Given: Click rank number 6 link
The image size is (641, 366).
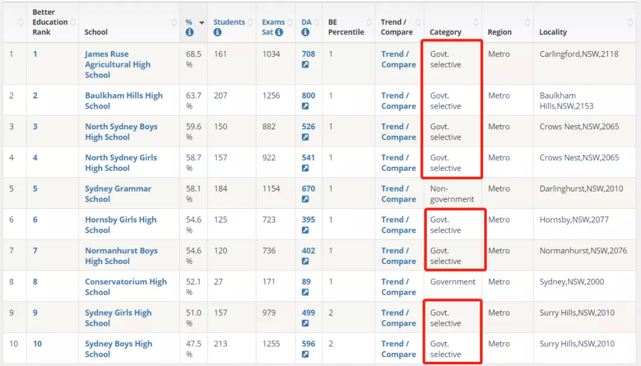Looking at the screenshot, I should tap(35, 219).
